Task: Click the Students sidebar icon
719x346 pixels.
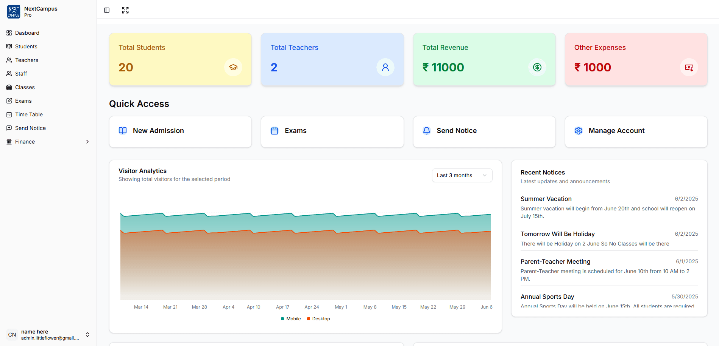Action: point(9,46)
